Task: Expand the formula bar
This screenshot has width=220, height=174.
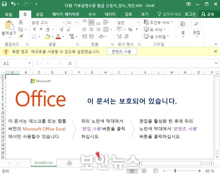Action: (216, 63)
